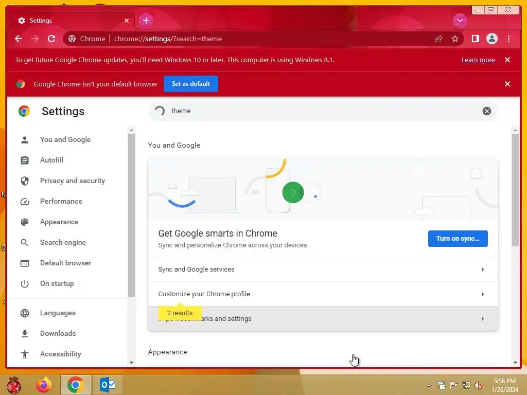Image resolution: width=527 pixels, height=395 pixels.
Task: Clear the settings search with X icon
Action: point(486,111)
